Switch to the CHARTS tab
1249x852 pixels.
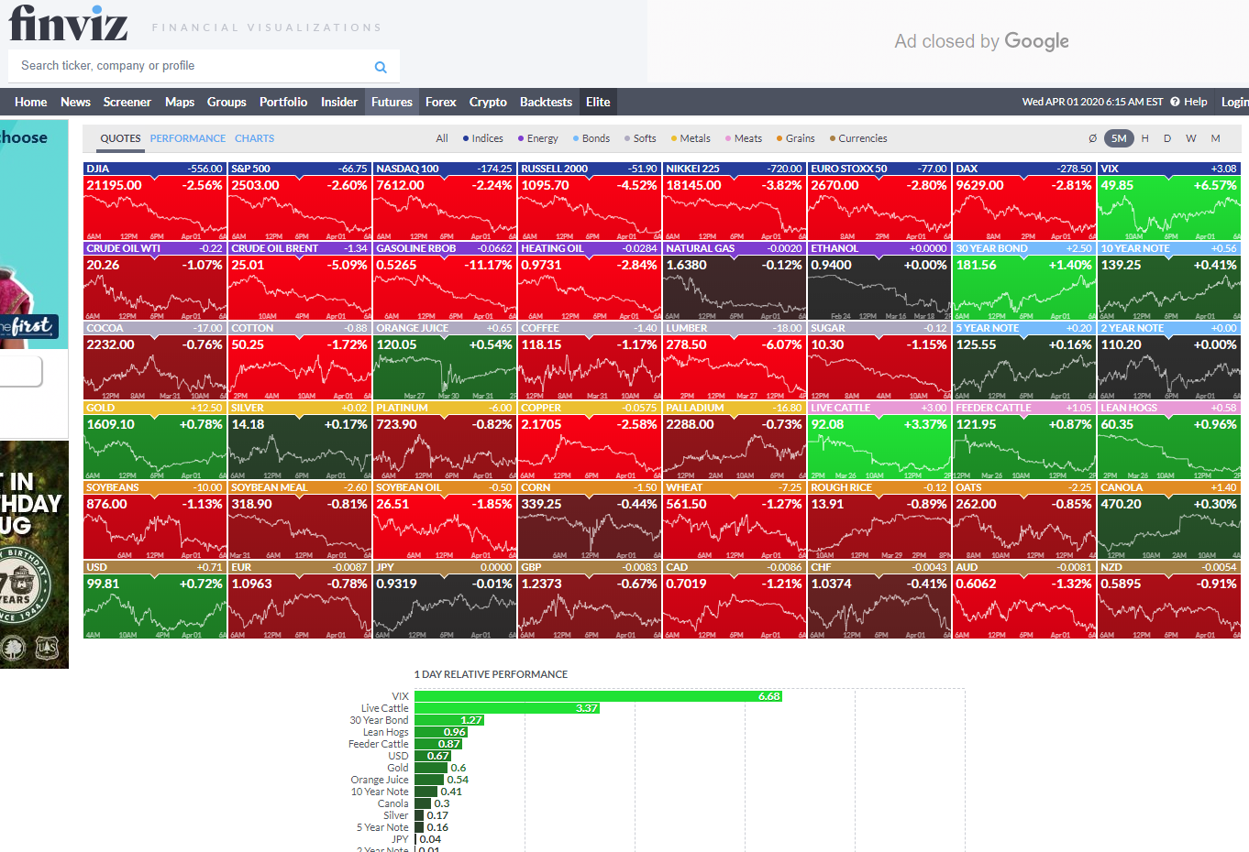pos(254,138)
